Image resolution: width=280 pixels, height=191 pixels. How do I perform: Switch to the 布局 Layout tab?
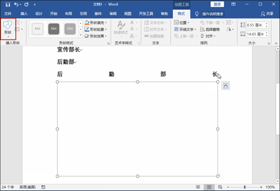tap(68, 14)
